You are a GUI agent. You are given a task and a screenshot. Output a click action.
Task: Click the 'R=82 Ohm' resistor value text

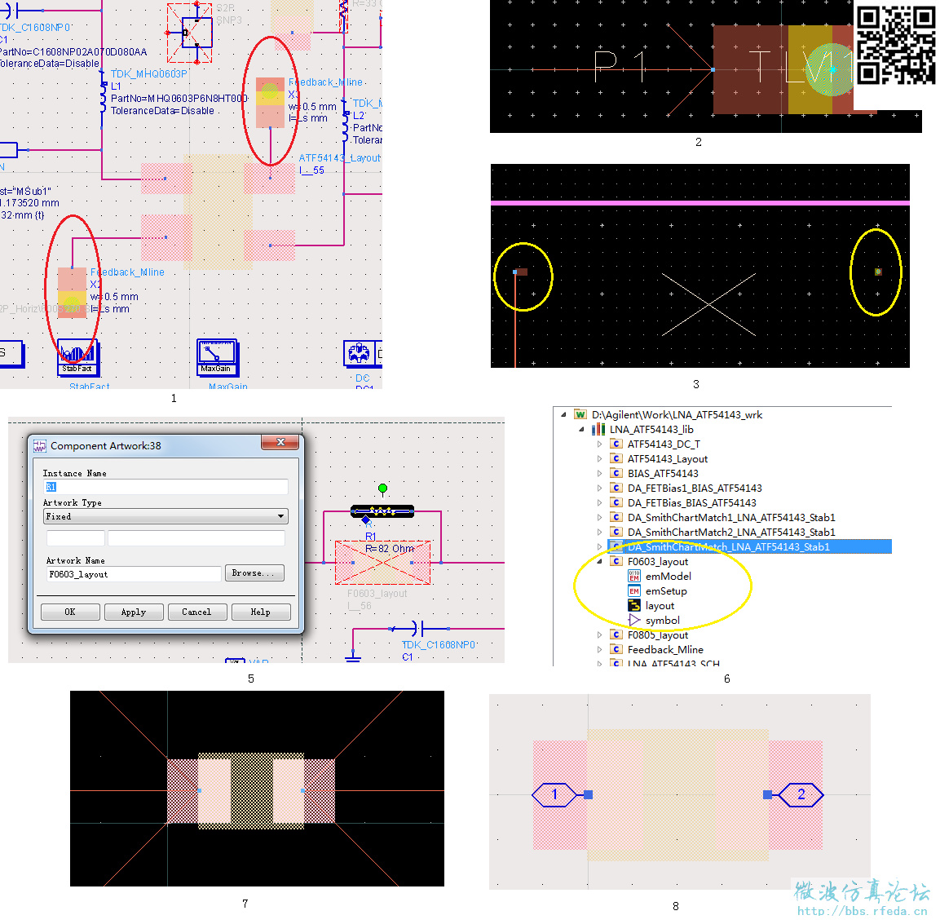click(390, 549)
